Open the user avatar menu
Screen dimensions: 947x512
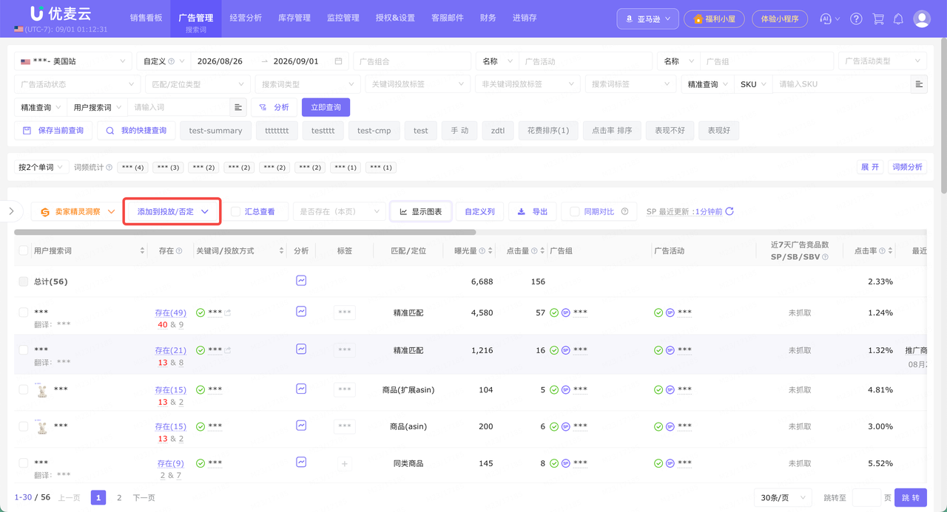click(x=922, y=18)
